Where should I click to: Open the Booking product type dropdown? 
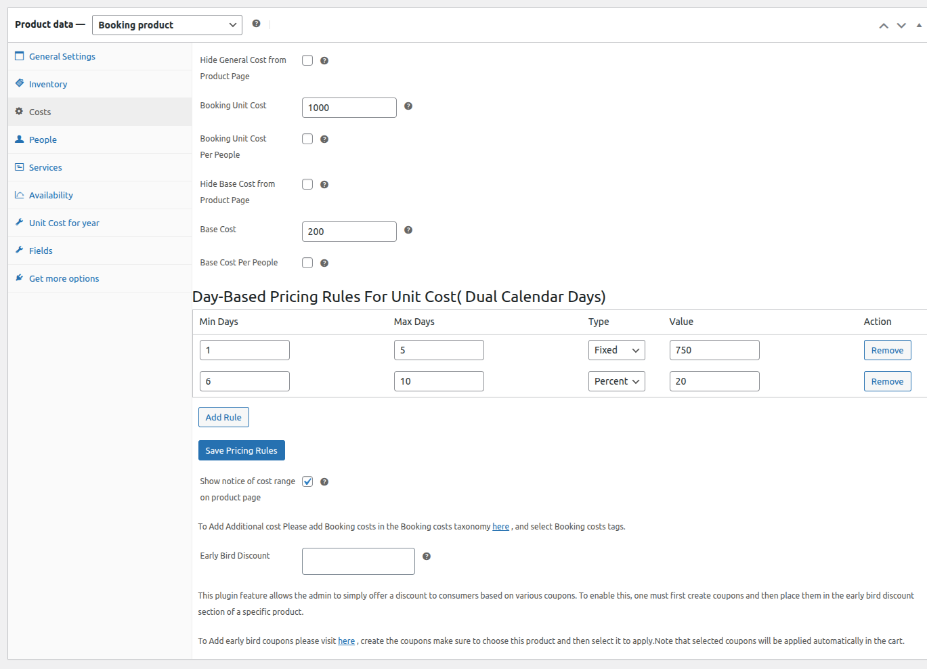(167, 25)
